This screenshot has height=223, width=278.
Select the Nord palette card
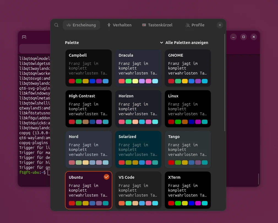[x=89, y=149]
